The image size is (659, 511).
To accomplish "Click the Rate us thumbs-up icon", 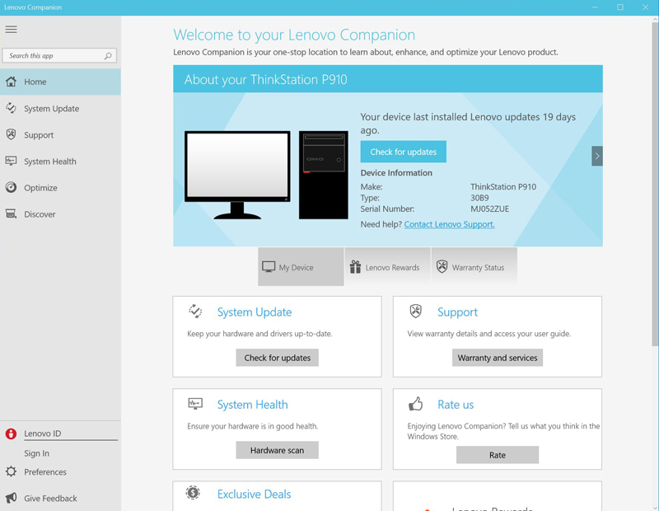I will [416, 404].
